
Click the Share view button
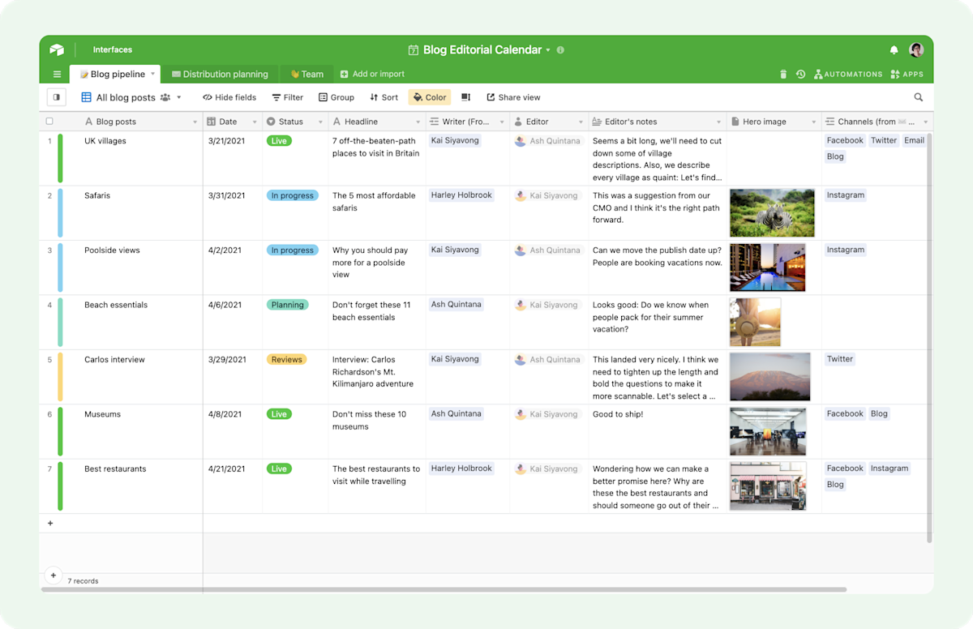[x=513, y=97]
